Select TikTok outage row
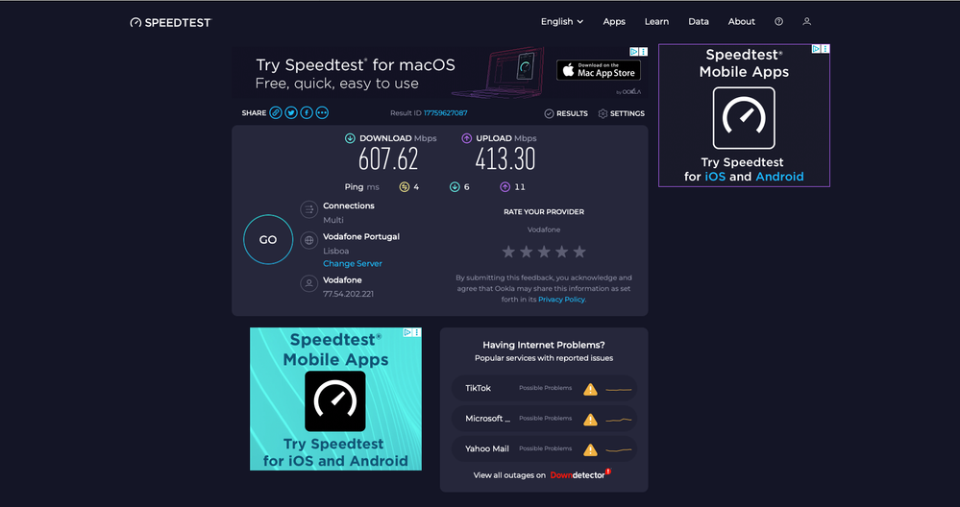 tap(544, 388)
